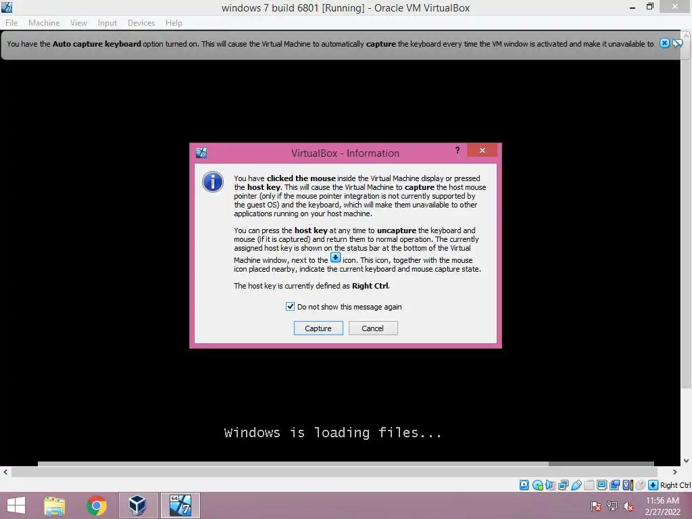The width and height of the screenshot is (692, 519).
Task: Click the notification details speech bubble icon
Action: click(677, 43)
